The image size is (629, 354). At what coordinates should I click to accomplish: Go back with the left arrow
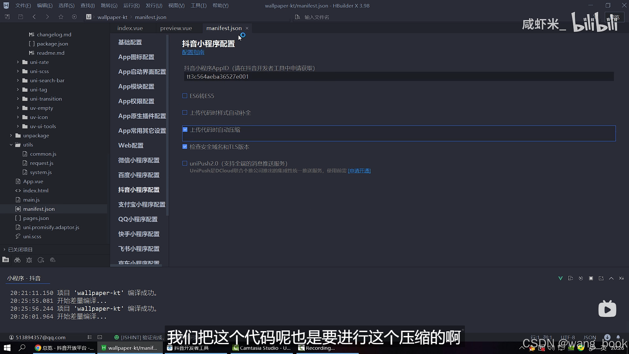[34, 17]
